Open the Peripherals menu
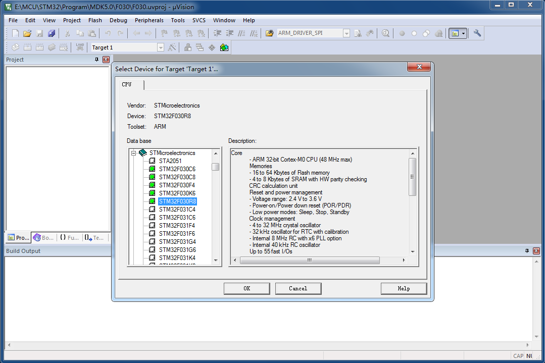 click(x=149, y=20)
